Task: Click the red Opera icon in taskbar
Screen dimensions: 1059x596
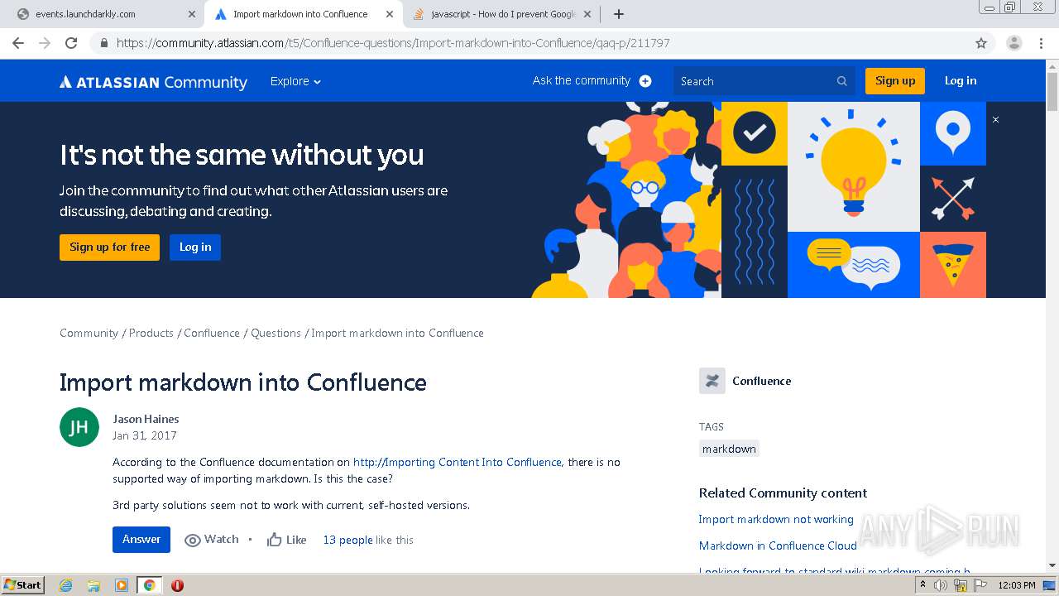Action: 177,585
